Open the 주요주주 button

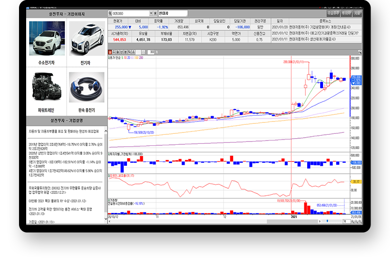[333, 13]
